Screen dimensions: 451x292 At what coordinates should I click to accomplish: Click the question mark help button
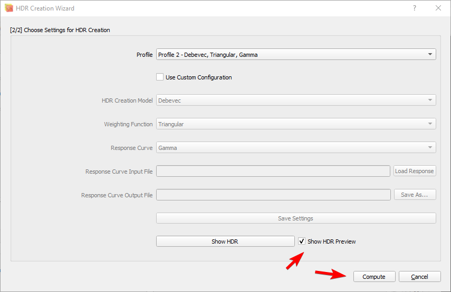pos(415,8)
